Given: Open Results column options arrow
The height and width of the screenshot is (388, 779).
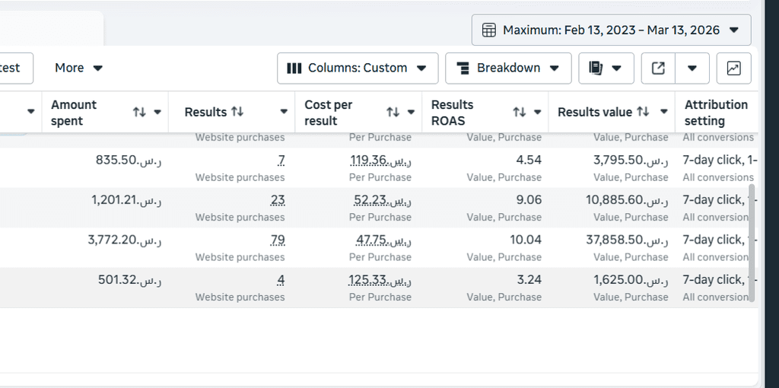Looking at the screenshot, I should 284,112.
